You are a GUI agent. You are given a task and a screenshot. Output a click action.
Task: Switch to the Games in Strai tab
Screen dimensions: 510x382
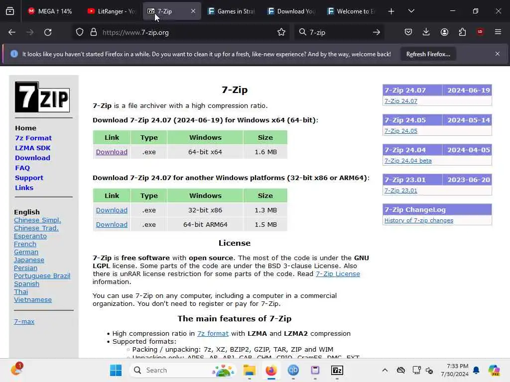pyautogui.click(x=232, y=11)
